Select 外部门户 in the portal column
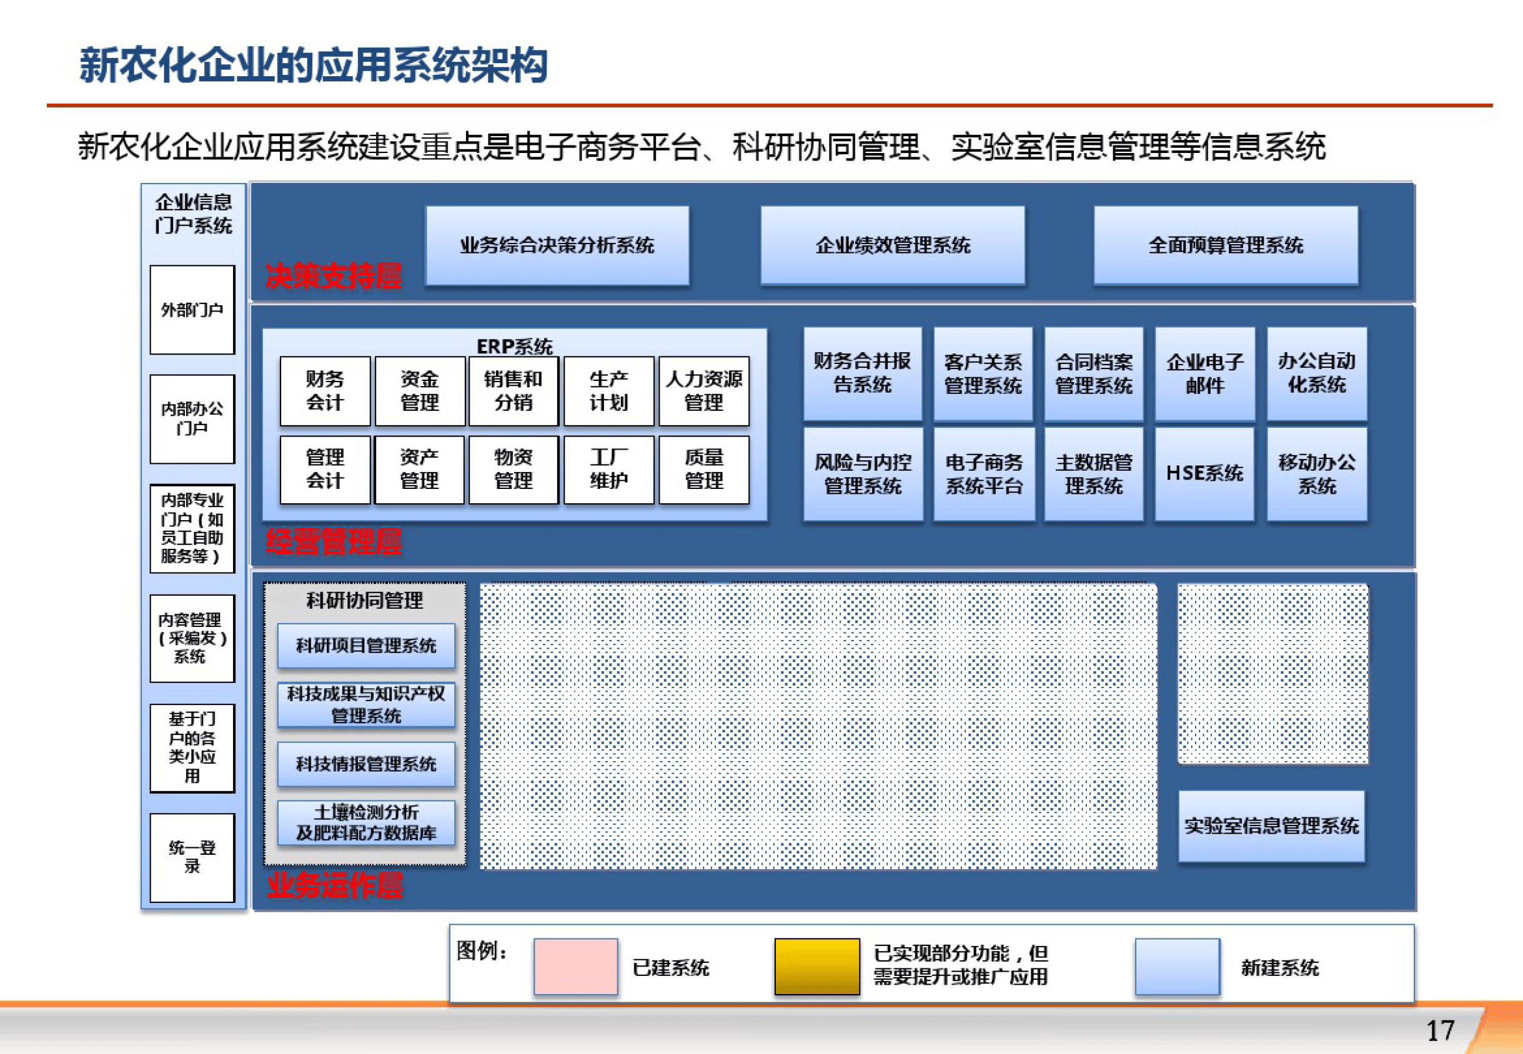The width and height of the screenshot is (1523, 1054). pyautogui.click(x=192, y=310)
